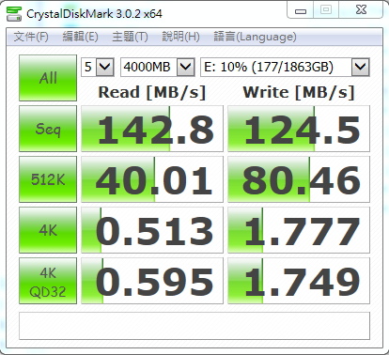The width and height of the screenshot is (389, 355).
Task: Start the Seq benchmark test
Action: pyautogui.click(x=48, y=129)
